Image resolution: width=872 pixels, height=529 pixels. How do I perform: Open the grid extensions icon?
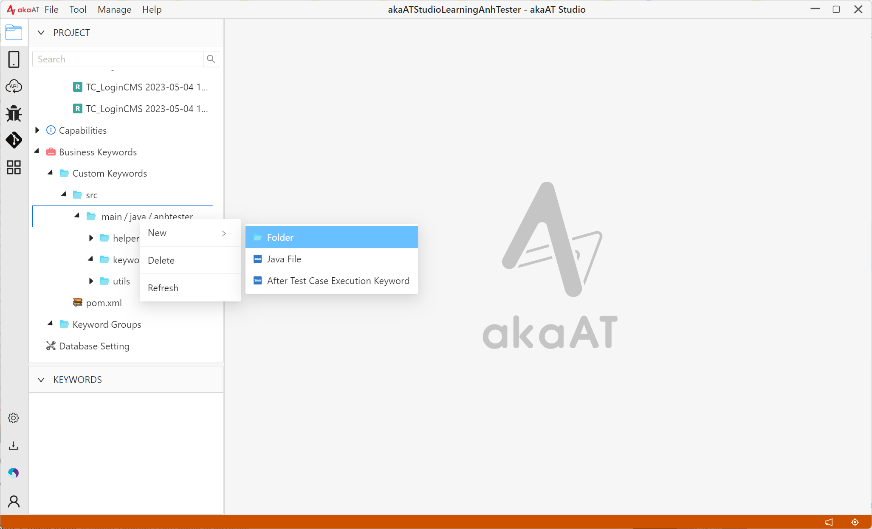[x=14, y=167]
